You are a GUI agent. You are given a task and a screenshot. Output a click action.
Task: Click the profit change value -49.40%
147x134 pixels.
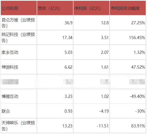[x=137, y=97]
